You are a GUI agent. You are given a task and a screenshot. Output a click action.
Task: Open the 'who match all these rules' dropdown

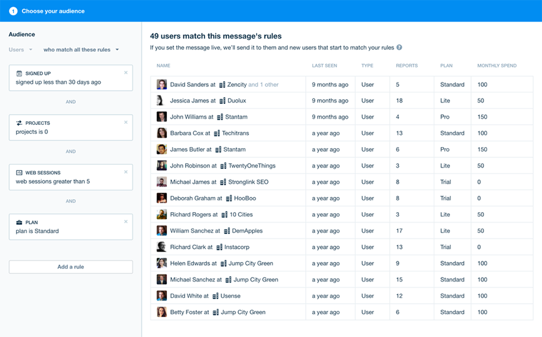81,49
